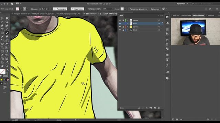Screen dimensions: 220x123
Task: Click the Установки button
Action: (x=155, y=9)
